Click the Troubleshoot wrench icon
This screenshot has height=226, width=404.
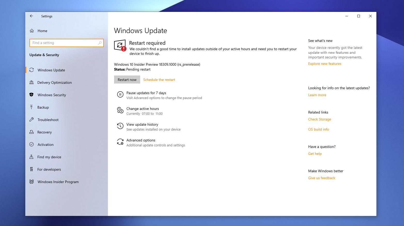click(x=31, y=120)
